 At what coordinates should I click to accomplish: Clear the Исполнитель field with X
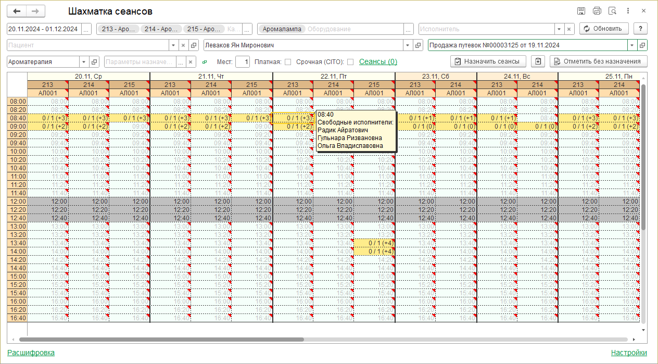570,29
